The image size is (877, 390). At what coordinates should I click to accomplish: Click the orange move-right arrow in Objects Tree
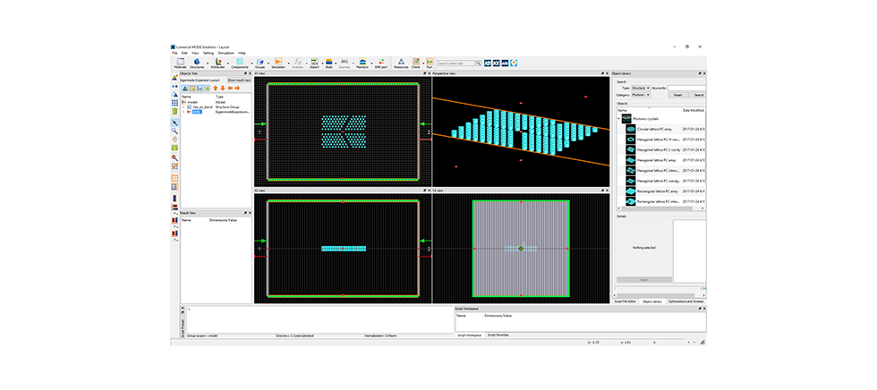coord(237,89)
